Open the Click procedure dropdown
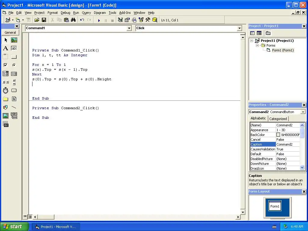The width and height of the screenshot is (308, 231). (x=239, y=28)
